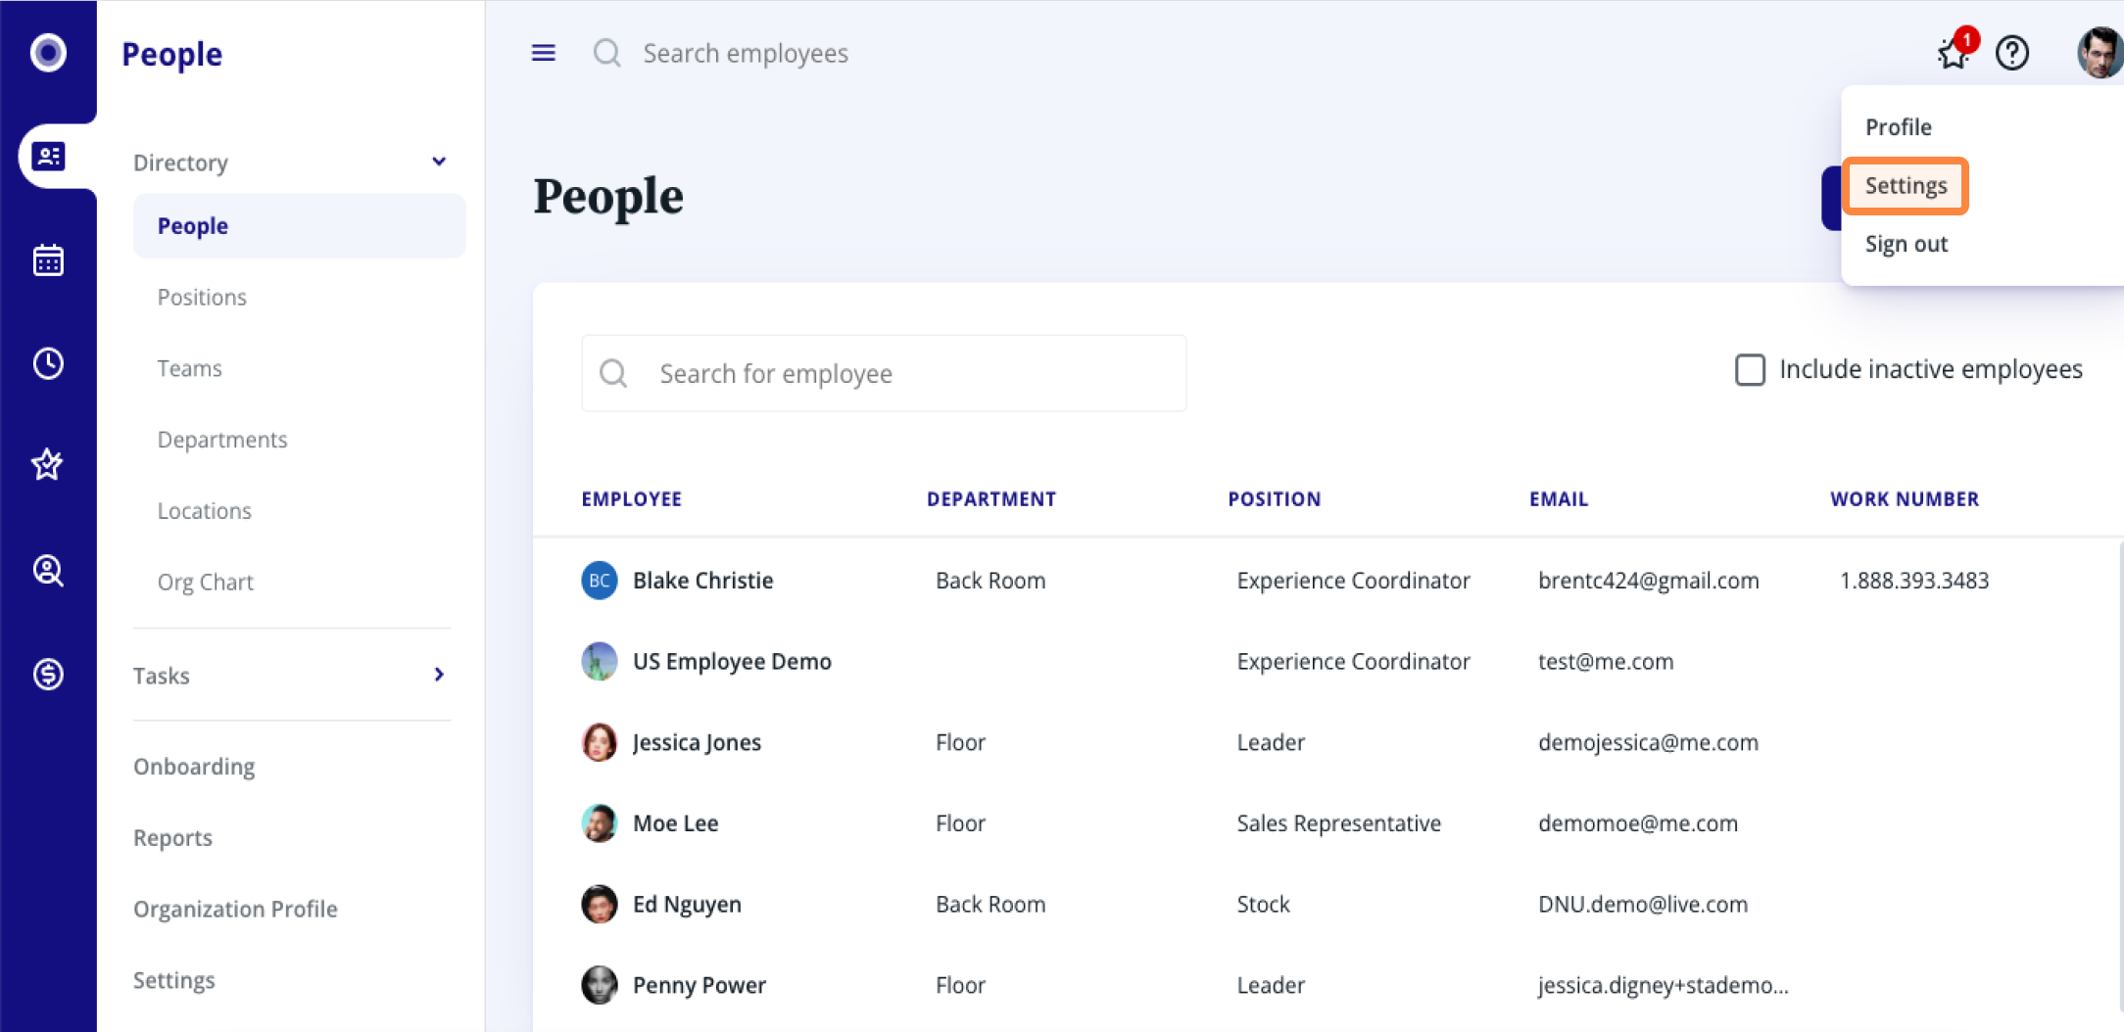Viewport: 2124px width, 1032px height.
Task: Open the clock time tracking icon
Action: coord(48,363)
